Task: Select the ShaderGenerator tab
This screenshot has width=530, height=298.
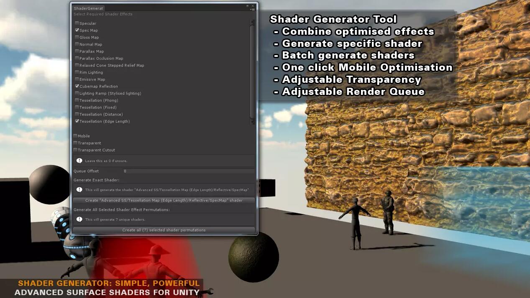Action: point(88,8)
